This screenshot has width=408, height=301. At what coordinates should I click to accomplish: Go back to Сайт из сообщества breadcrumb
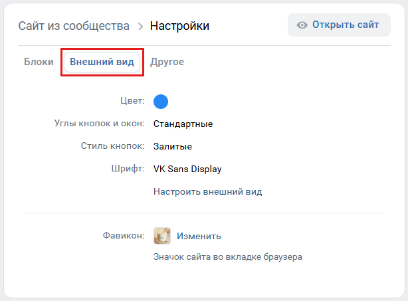point(74,27)
